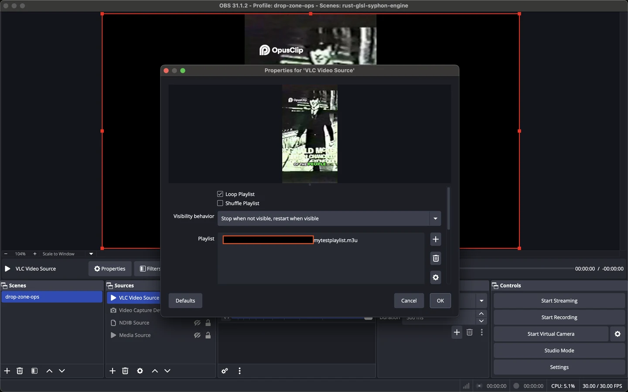Viewport: 628px width, 392px height.
Task: Open scene transition type dropdown arrow
Action: point(481,301)
